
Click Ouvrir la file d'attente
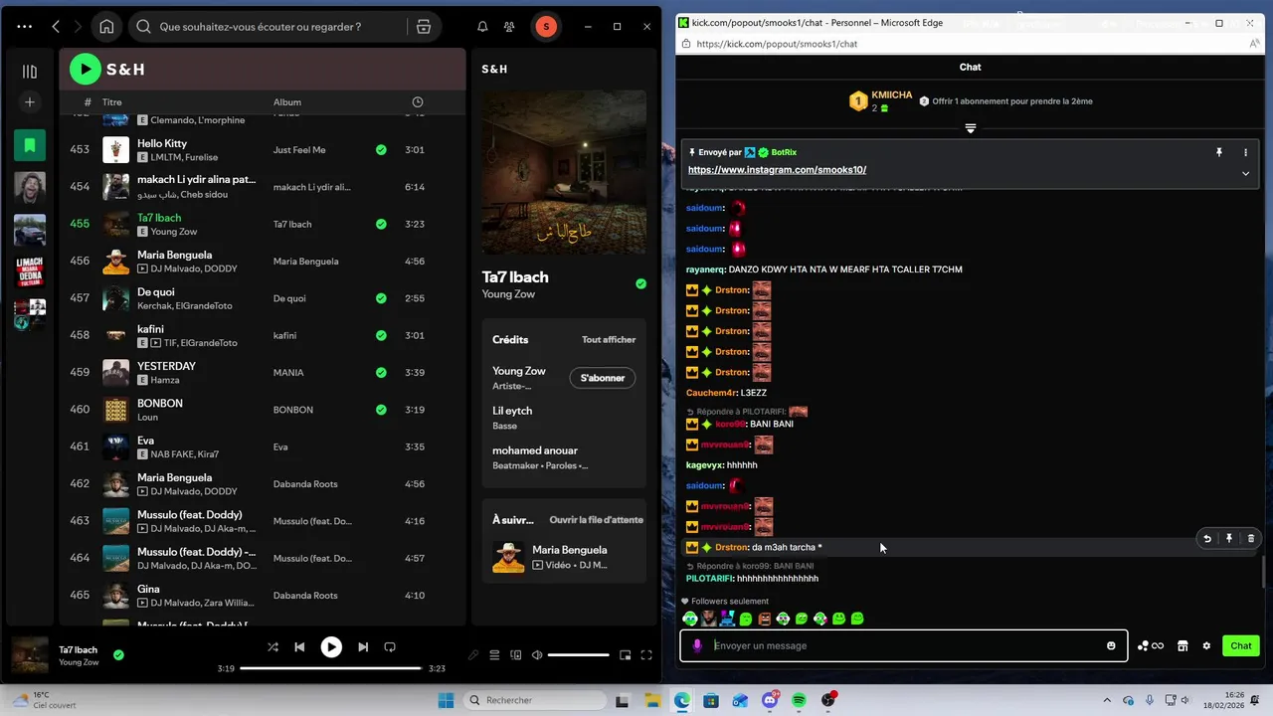point(596,520)
